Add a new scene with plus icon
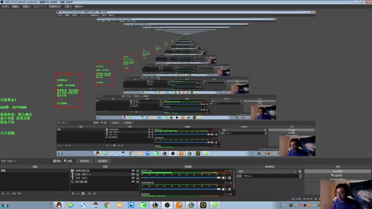The image size is (372, 209). (x=3, y=194)
